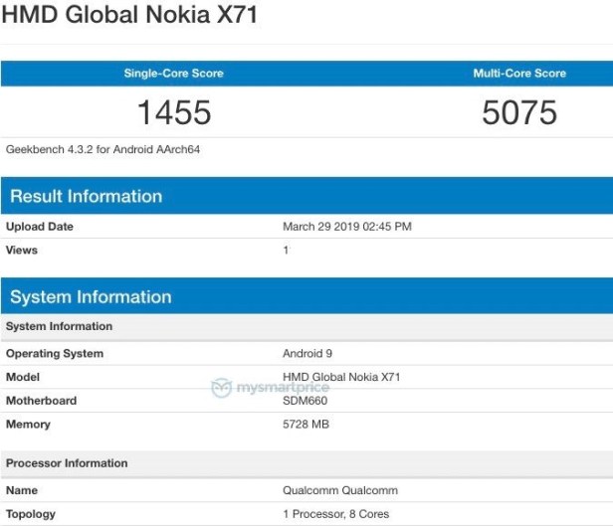Screen dimensions: 613x526
Task: Click the Topology label
Action: 31,514
